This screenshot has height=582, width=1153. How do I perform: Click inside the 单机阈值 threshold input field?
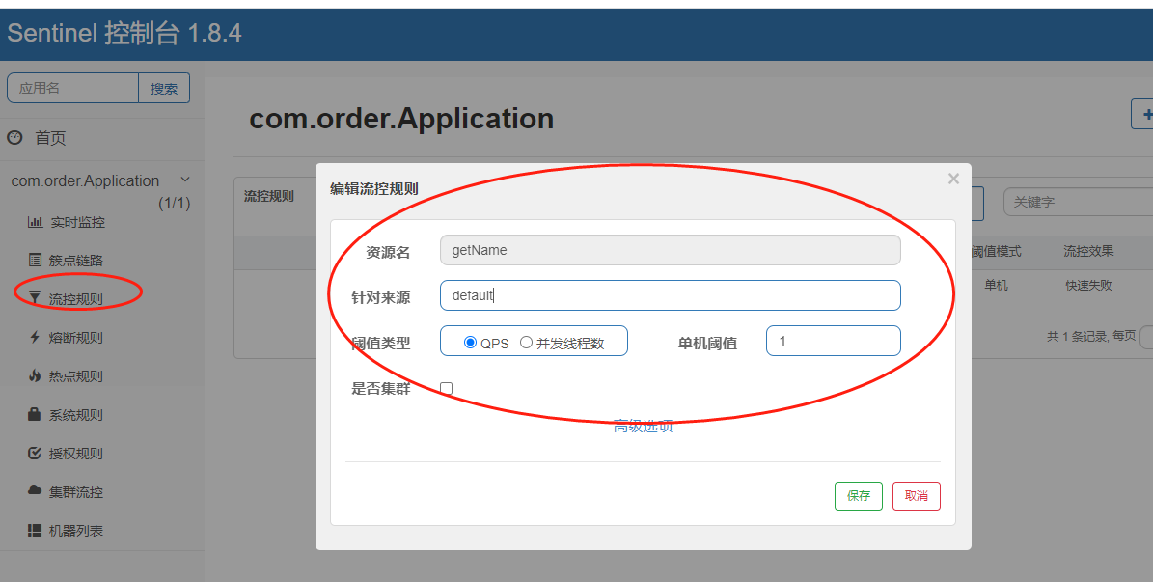pyautogui.click(x=832, y=340)
